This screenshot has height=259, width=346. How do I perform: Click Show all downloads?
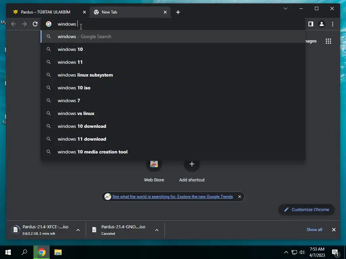[314, 229]
